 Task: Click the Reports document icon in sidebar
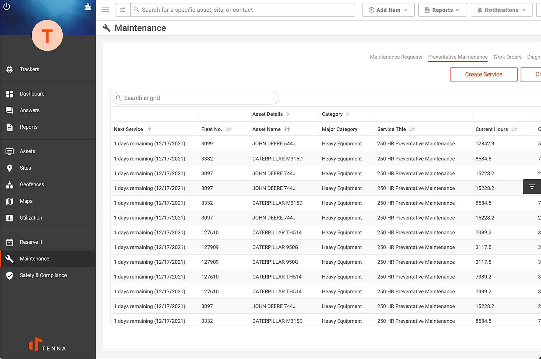[9, 127]
